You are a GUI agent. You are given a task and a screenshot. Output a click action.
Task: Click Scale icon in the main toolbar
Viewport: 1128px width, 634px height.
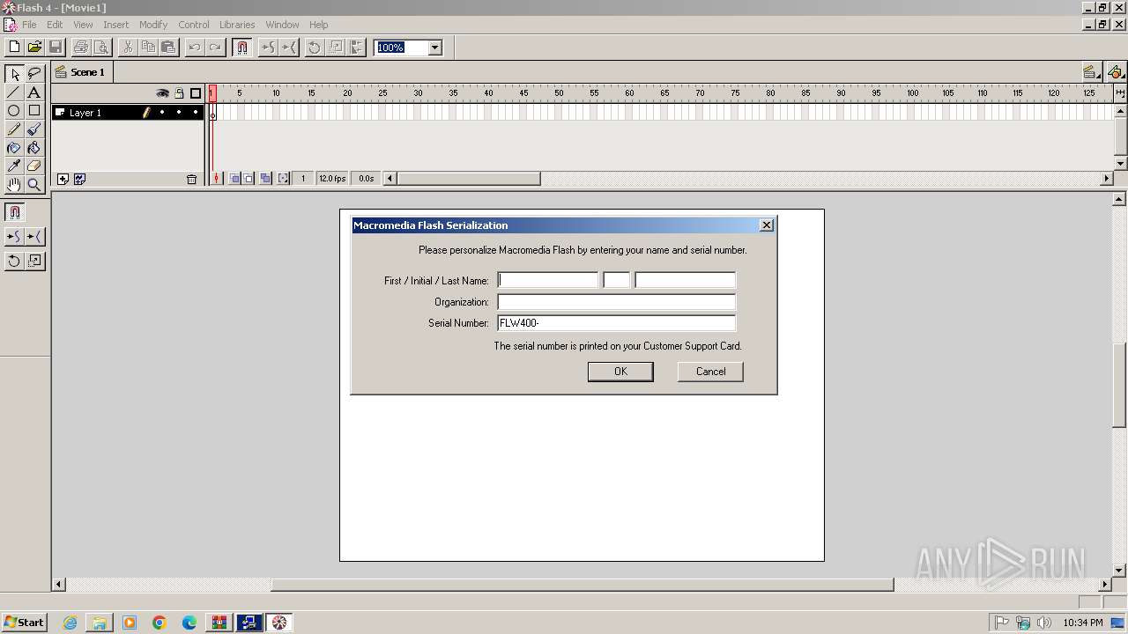(335, 48)
